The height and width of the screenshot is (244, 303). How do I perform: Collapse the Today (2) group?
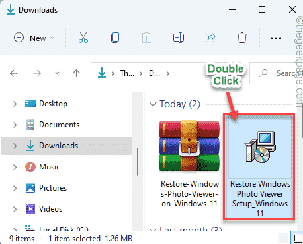tap(153, 104)
